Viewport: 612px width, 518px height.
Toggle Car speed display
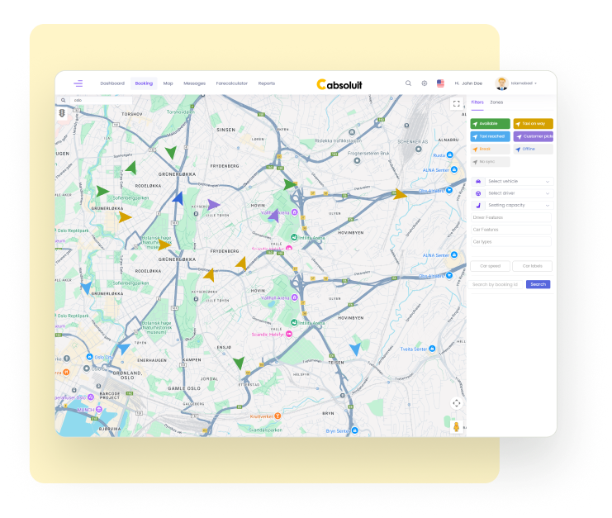click(x=491, y=266)
